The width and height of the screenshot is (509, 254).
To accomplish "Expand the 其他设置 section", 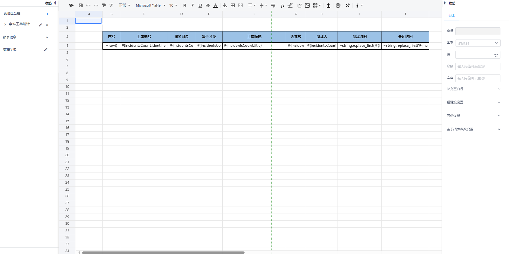I will pyautogui.click(x=473, y=116).
